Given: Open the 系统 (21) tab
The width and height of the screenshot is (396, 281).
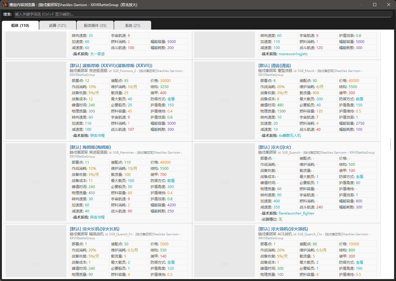Looking at the screenshot, I should pyautogui.click(x=133, y=26).
